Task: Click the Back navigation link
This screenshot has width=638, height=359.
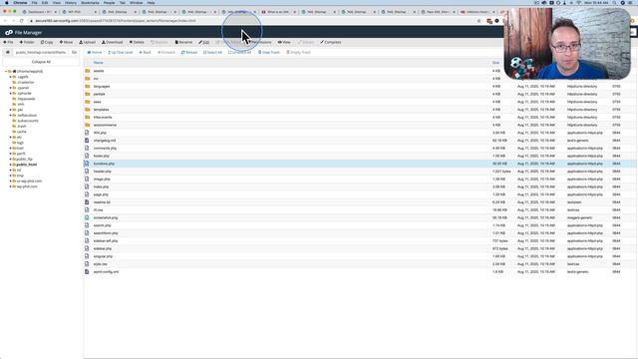Action: pyautogui.click(x=146, y=53)
